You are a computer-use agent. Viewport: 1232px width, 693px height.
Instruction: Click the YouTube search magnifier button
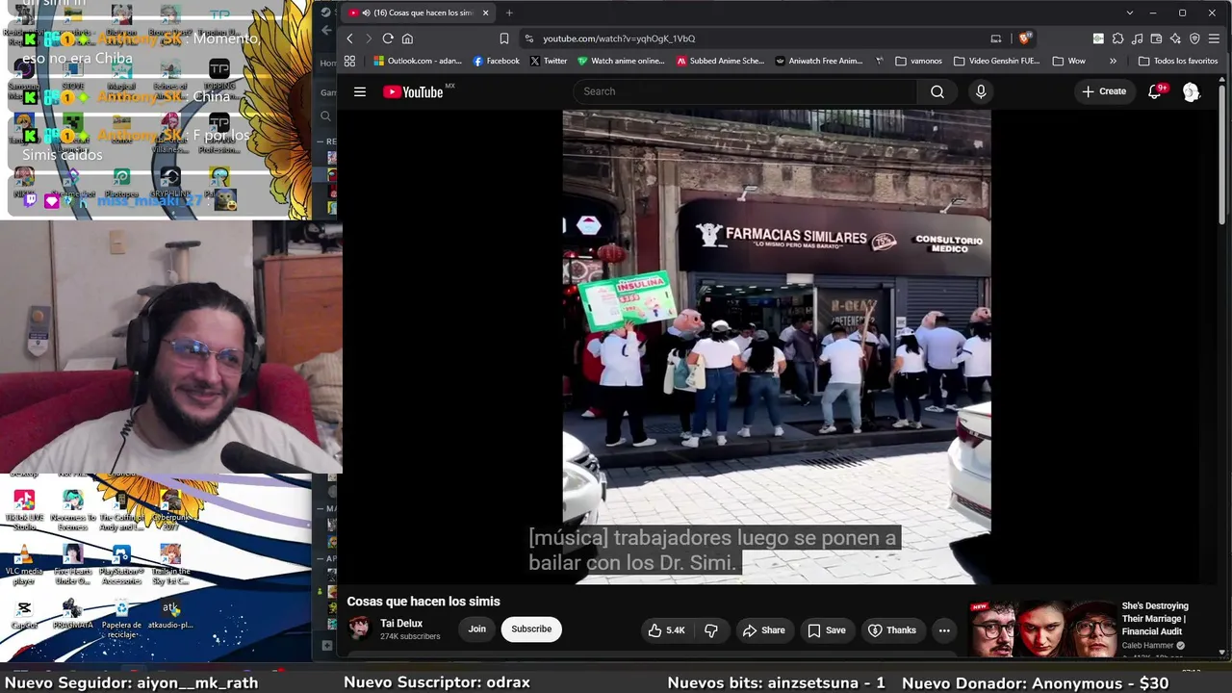click(937, 91)
